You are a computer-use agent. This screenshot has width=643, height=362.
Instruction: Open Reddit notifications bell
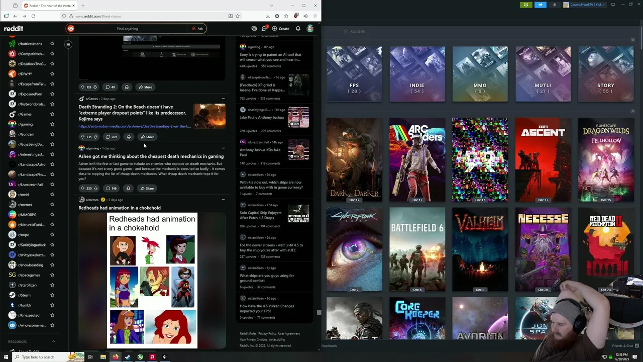tap(298, 29)
